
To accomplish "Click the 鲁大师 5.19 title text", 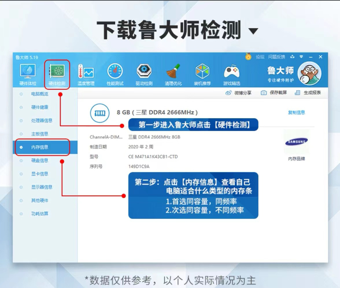I will tap(27, 57).
